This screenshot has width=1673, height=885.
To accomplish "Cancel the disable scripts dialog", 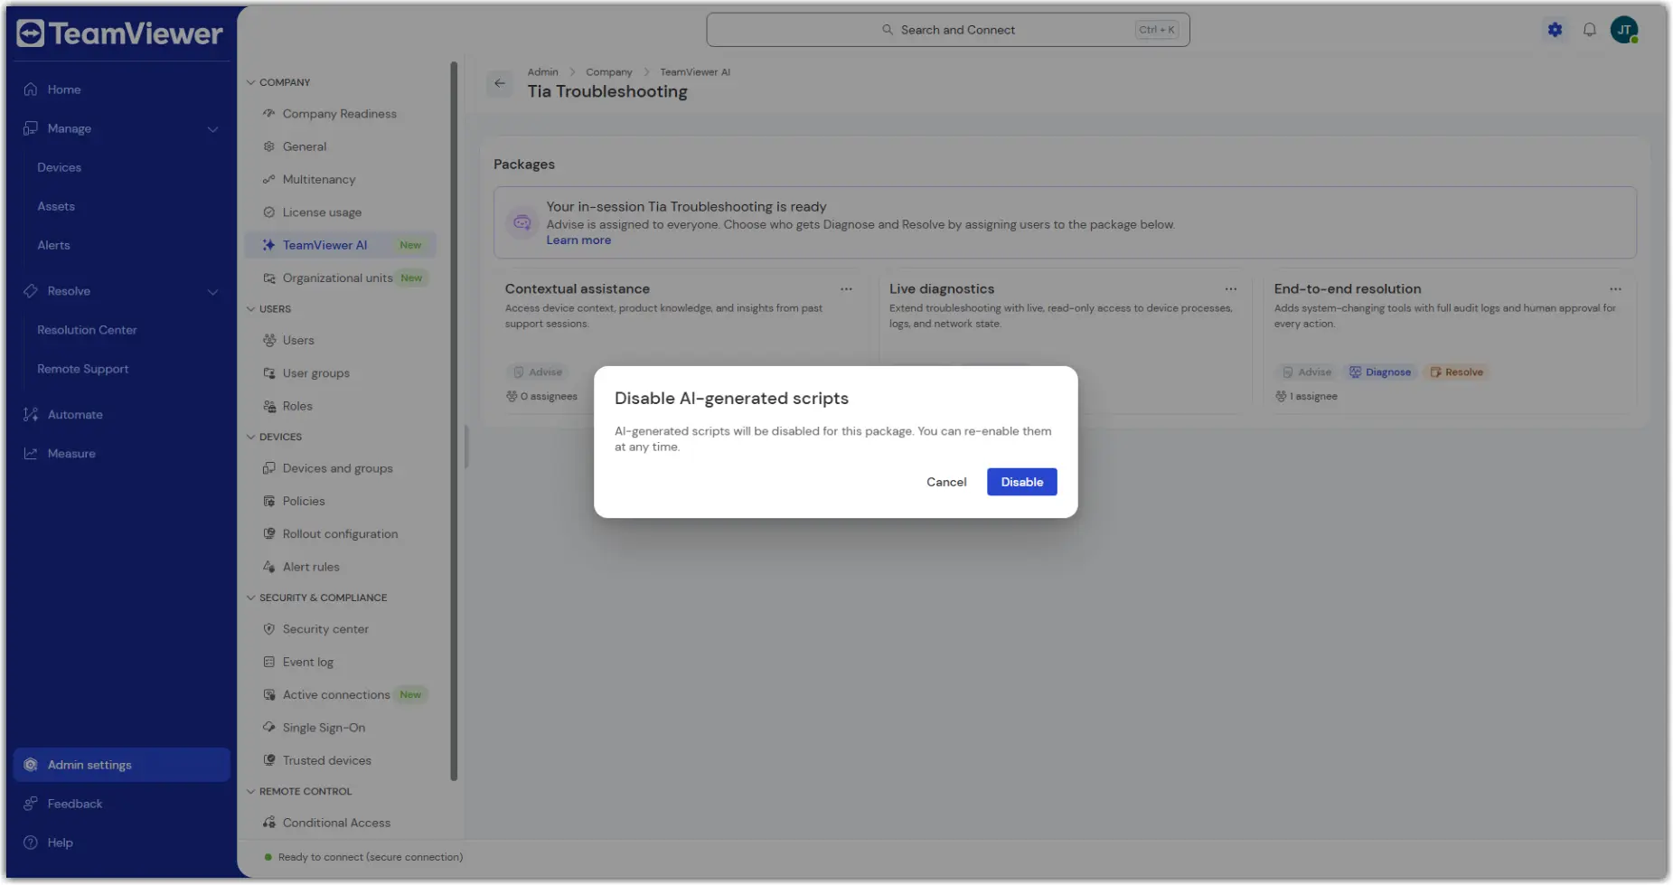I will [946, 482].
